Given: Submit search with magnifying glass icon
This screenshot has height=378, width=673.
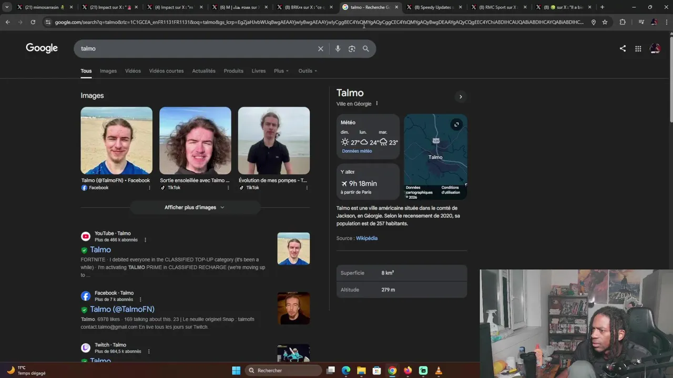Looking at the screenshot, I should coord(366,48).
